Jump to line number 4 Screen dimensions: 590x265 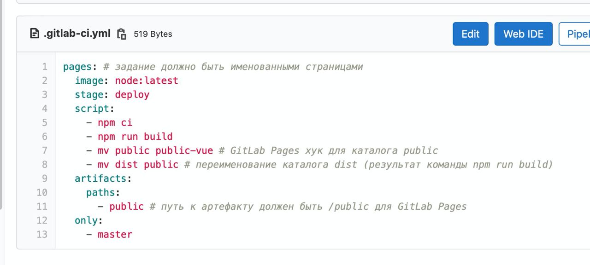tap(45, 109)
